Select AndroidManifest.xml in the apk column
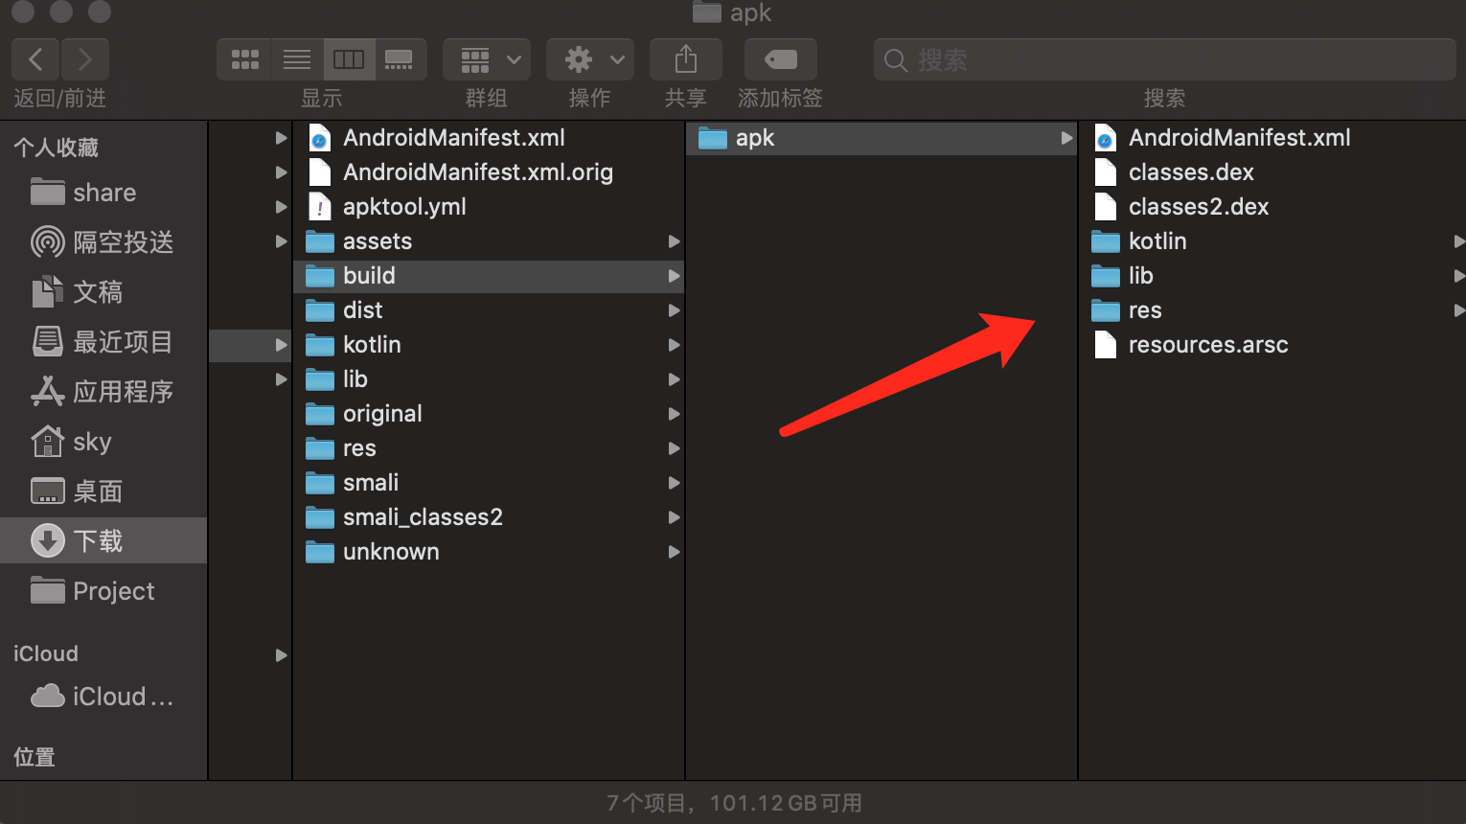Viewport: 1466px width, 824px height. tap(1272, 138)
